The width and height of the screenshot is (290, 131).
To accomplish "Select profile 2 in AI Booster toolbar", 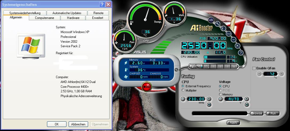I will 220,66.
